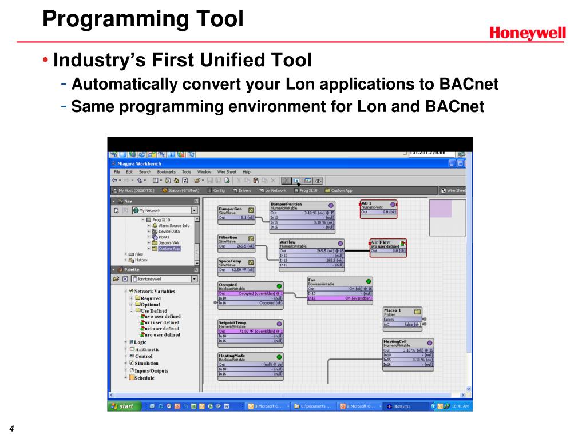Collapse the Nav side panel header
This screenshot has width=586, height=439.
pos(113,201)
